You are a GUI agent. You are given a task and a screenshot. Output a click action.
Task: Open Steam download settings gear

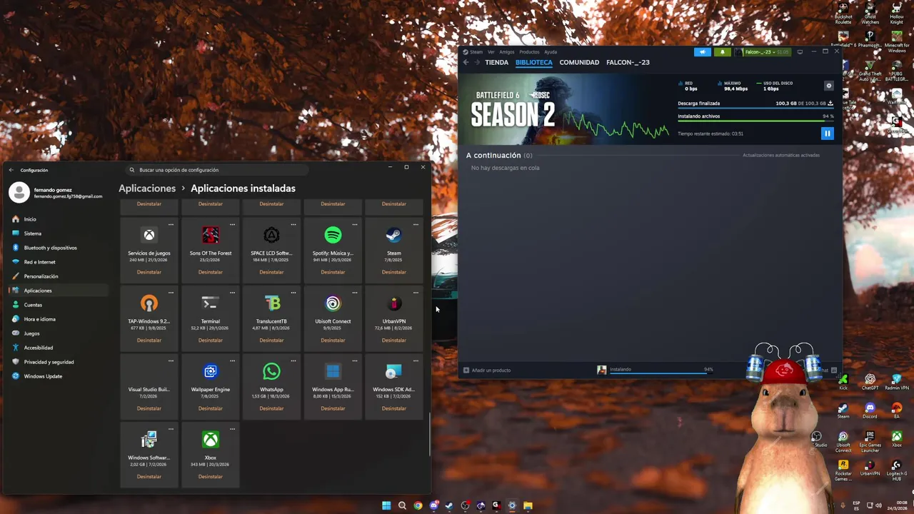(829, 86)
